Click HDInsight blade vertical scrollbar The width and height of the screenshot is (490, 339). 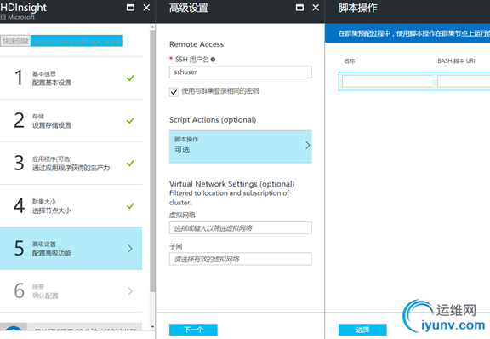pos(152,161)
